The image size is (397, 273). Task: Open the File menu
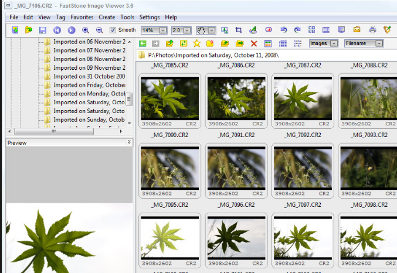(x=14, y=17)
